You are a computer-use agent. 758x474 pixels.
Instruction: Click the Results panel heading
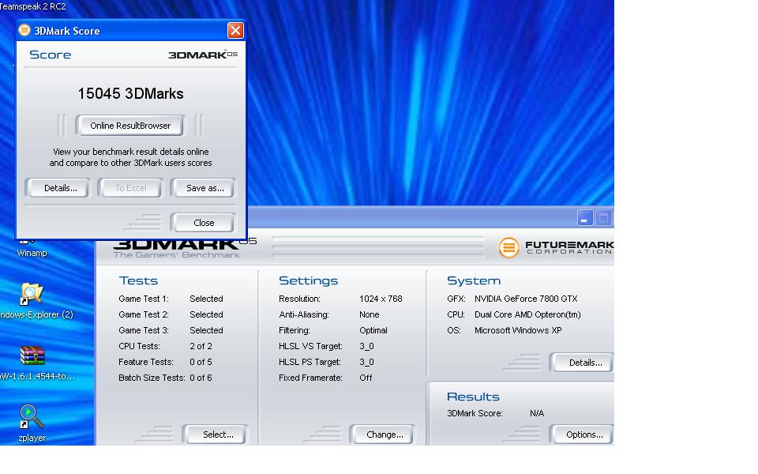(x=473, y=397)
